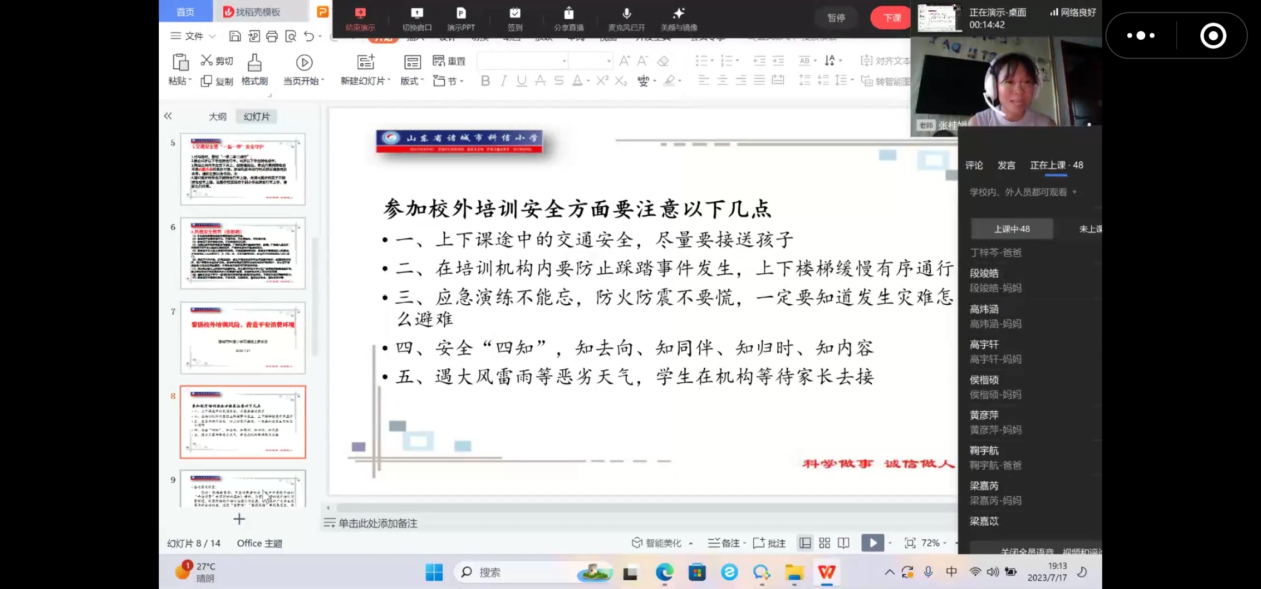
Task: Click the 粘贴 paste icon
Action: tap(180, 62)
